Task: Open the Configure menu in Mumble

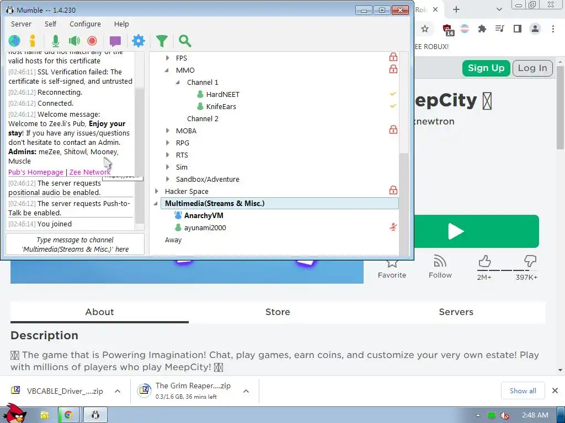Action: [x=85, y=24]
